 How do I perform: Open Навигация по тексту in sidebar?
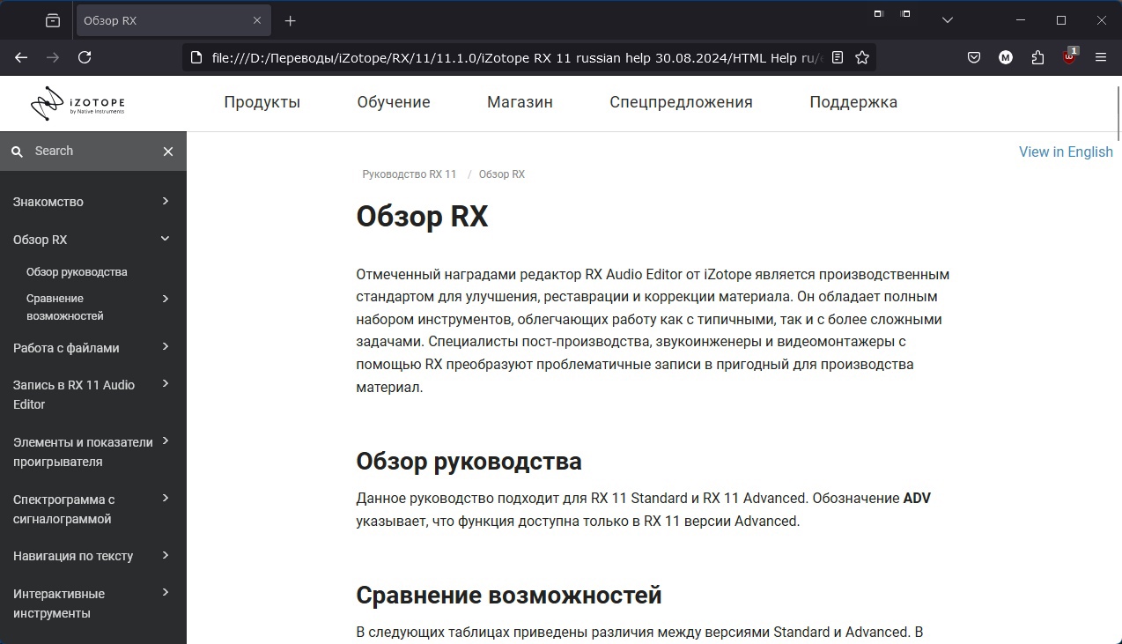[73, 556]
